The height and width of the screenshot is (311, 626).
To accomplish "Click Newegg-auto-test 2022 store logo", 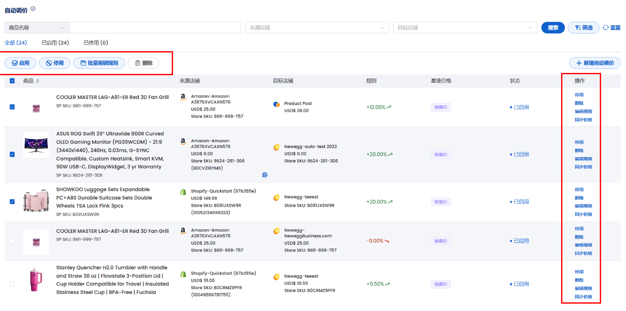I will point(276,147).
